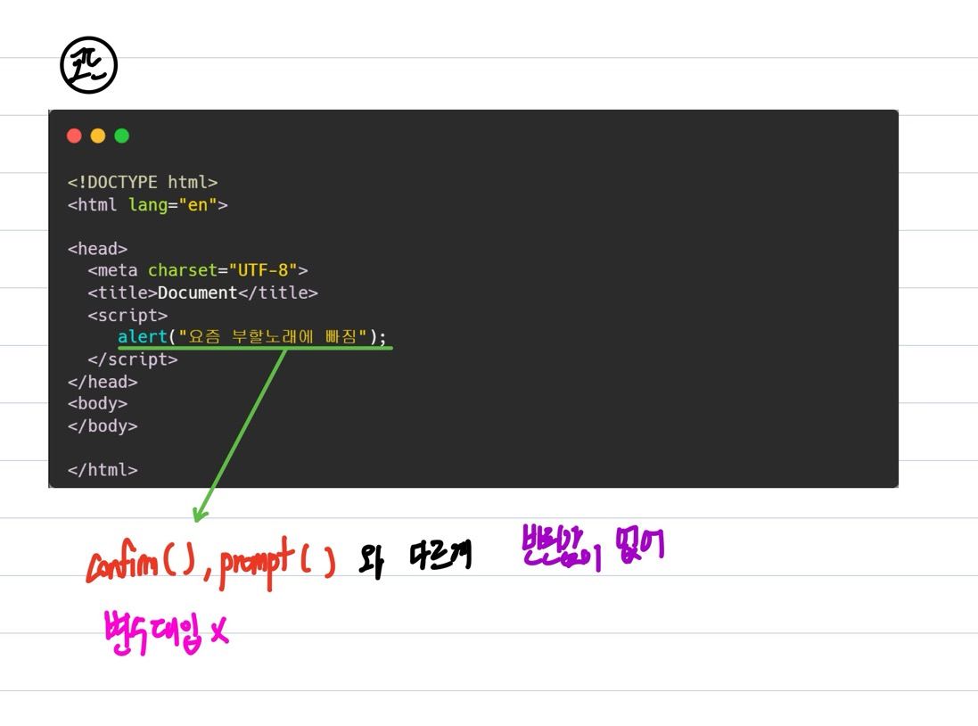Click the circular handwritten logo at top left
The height and width of the screenshot is (726, 978).
pyautogui.click(x=88, y=65)
